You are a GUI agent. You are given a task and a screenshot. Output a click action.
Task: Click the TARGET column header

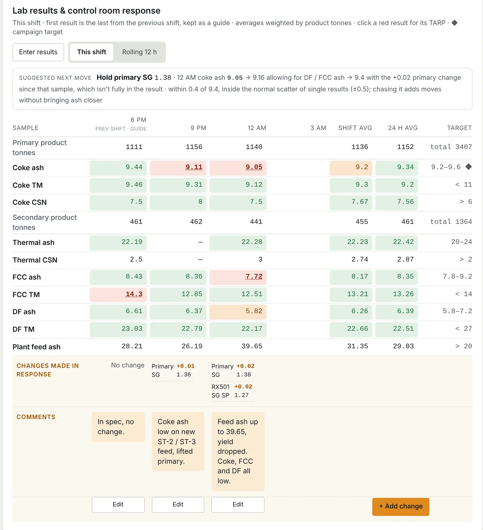pyautogui.click(x=459, y=128)
